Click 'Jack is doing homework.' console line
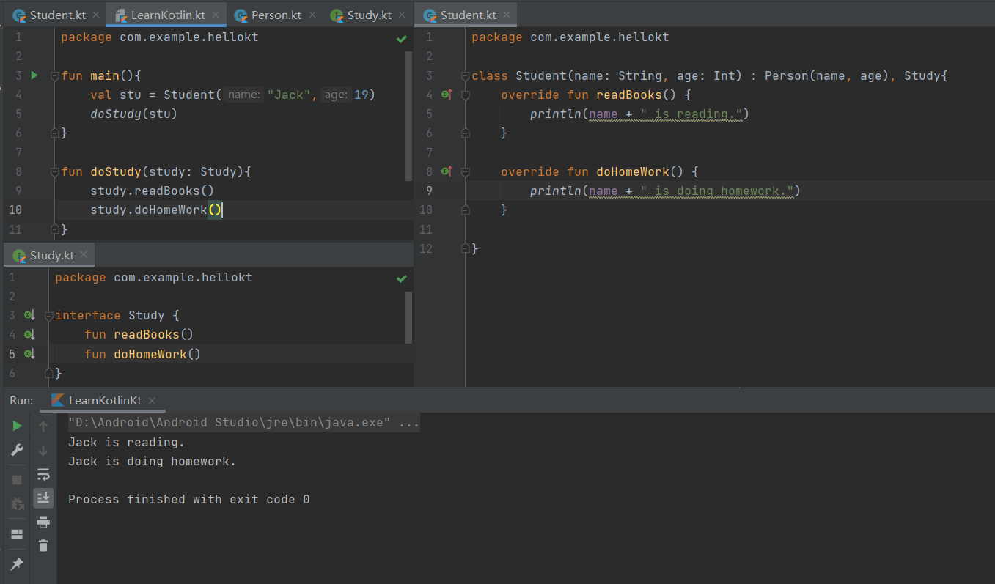995x584 pixels. pos(153,461)
